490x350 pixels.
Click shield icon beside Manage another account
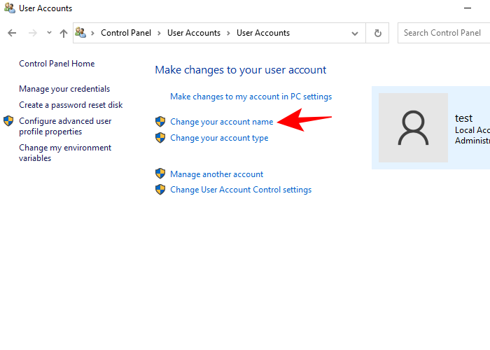(x=160, y=174)
